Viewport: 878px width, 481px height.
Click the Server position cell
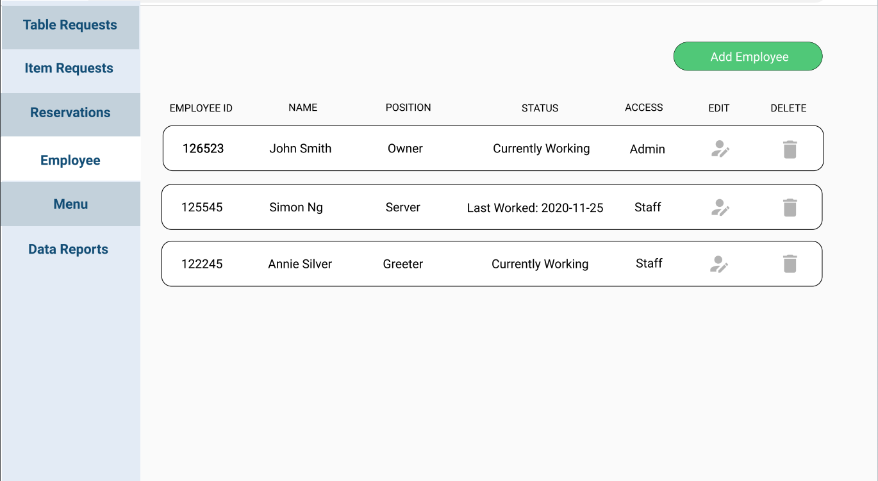pos(403,208)
